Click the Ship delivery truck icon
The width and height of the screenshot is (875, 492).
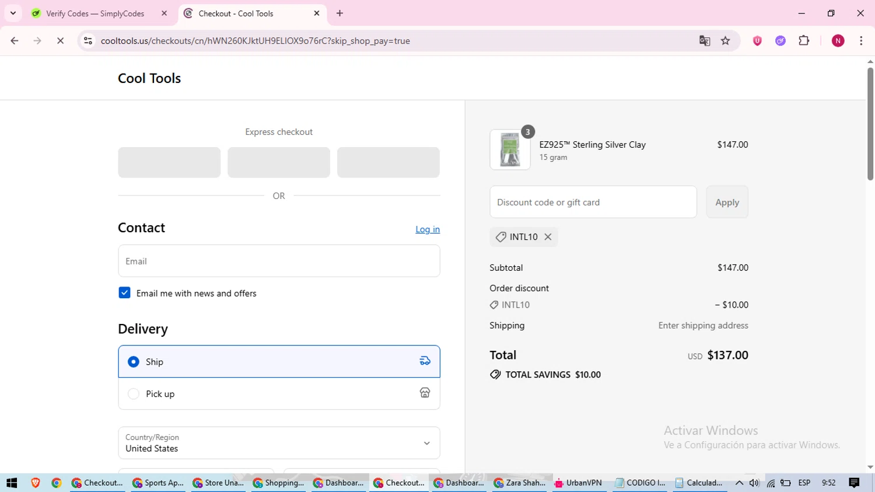click(x=425, y=361)
